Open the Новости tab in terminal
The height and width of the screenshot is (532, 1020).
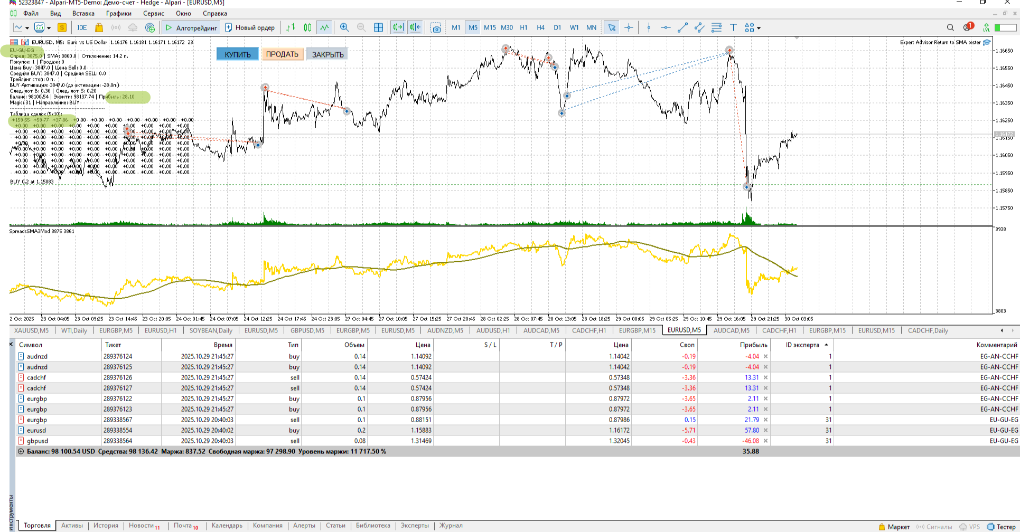click(144, 526)
